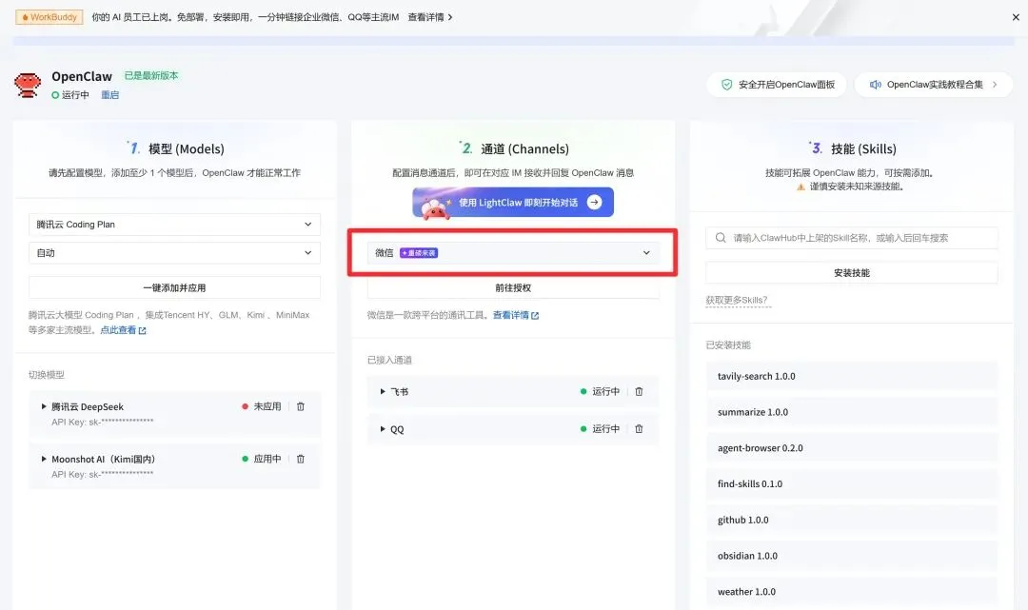Delete the Moonshot AI model entry

pos(300,460)
